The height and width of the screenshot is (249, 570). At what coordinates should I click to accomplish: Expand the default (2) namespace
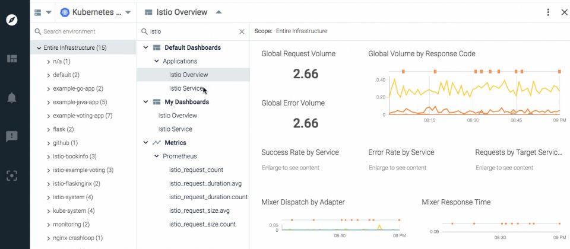tap(48, 75)
